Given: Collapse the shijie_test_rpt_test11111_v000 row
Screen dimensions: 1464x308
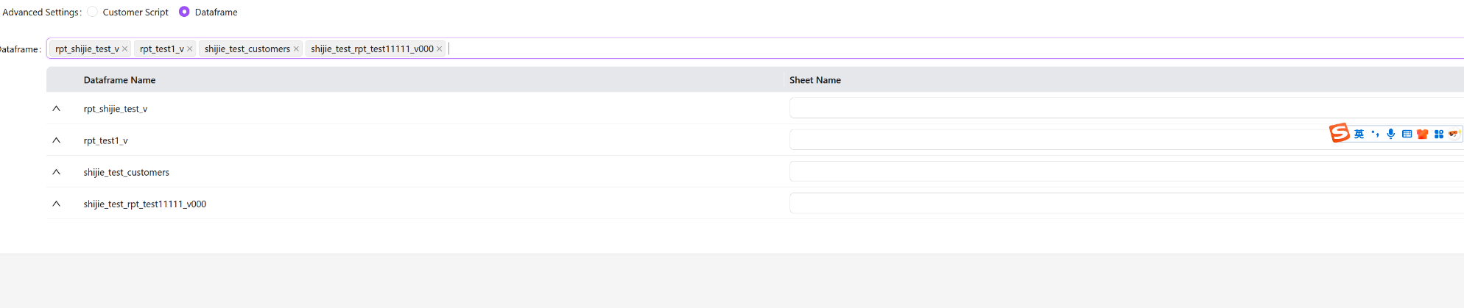Looking at the screenshot, I should pos(56,204).
